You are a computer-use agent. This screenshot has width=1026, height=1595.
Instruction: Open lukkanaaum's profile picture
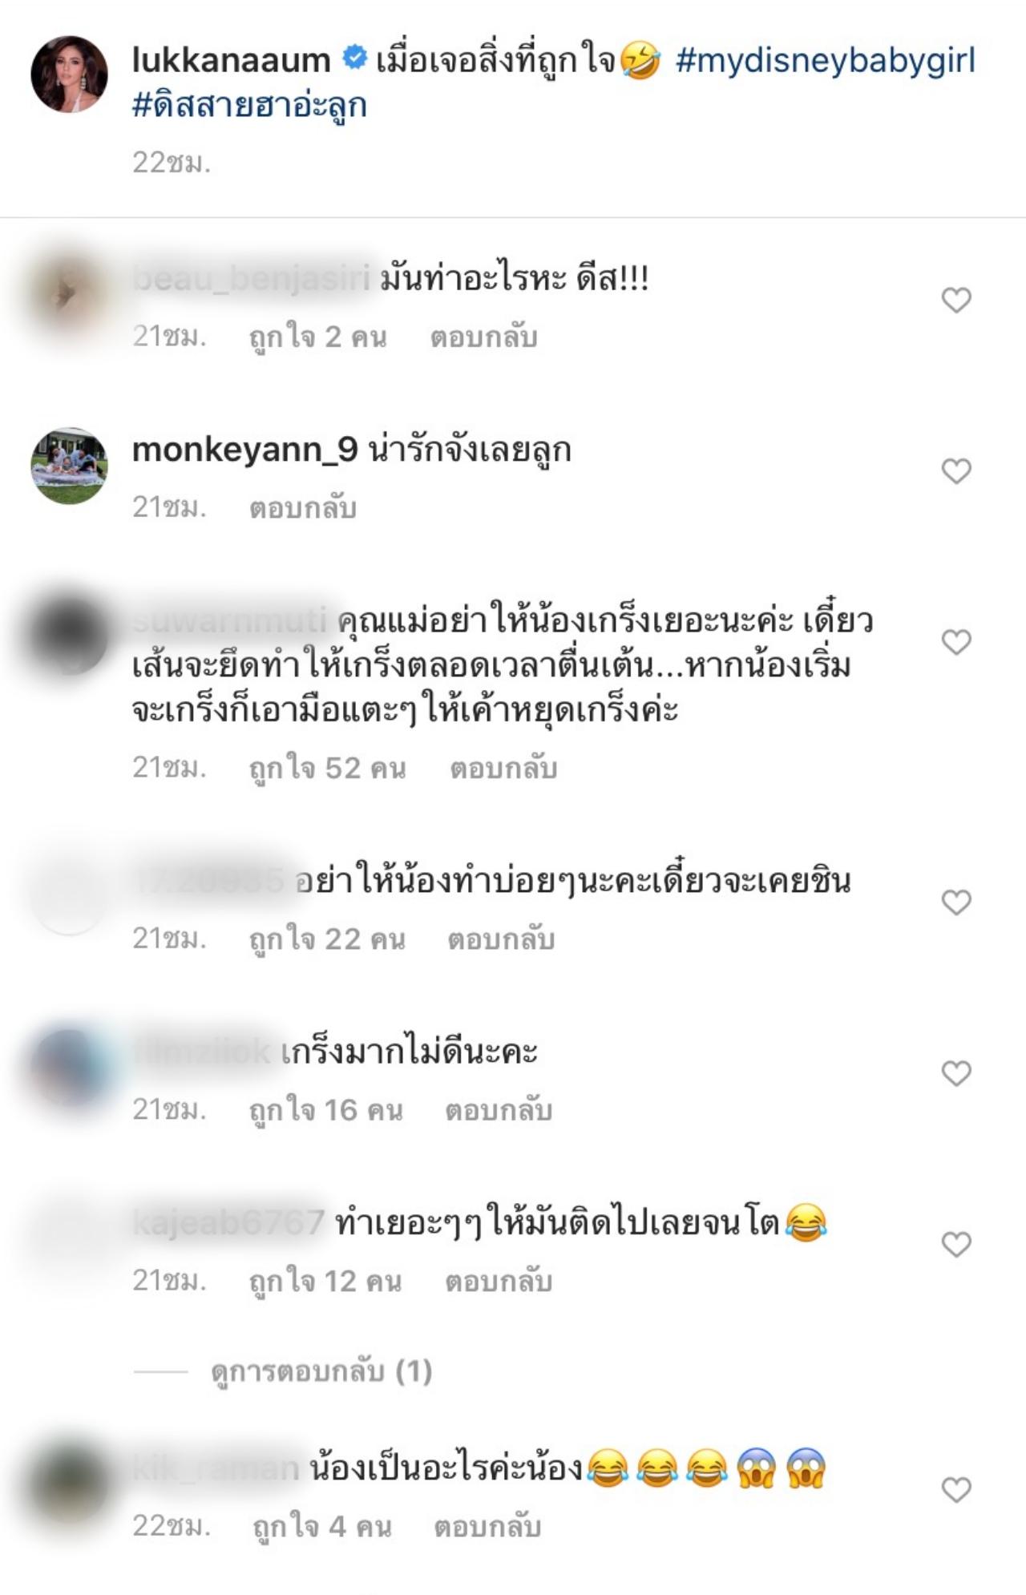click(70, 74)
